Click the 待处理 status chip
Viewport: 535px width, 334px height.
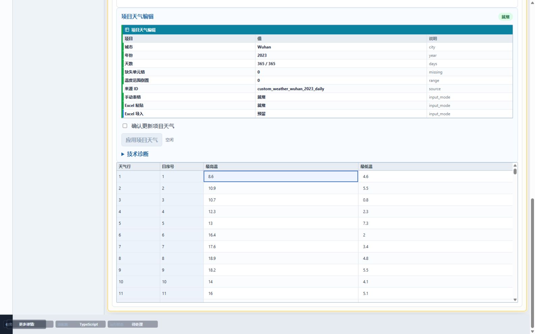137,324
